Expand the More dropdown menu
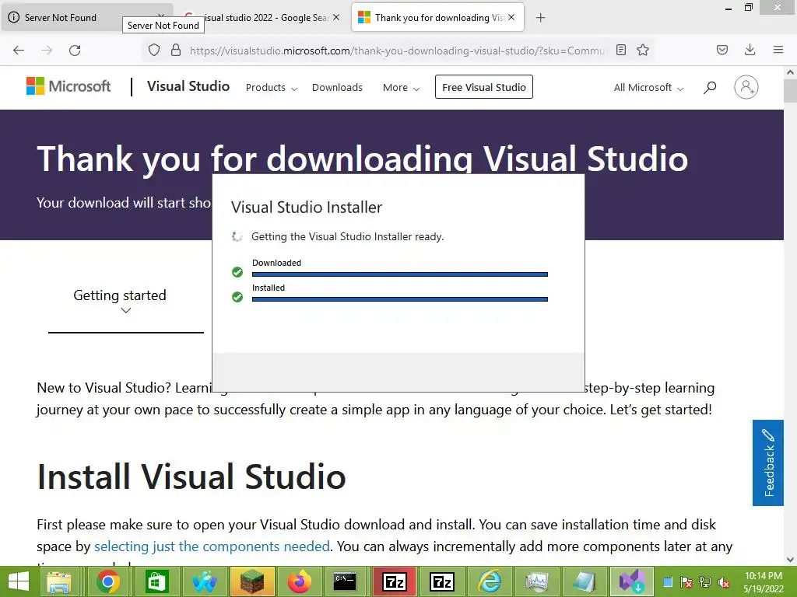 pos(401,87)
